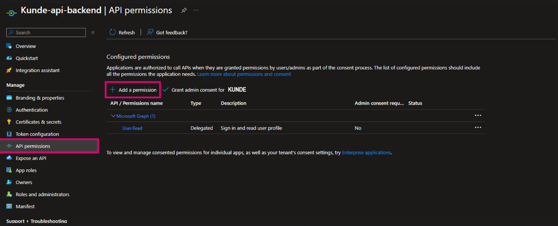Click the Expose an API cloud icon

click(x=9, y=158)
